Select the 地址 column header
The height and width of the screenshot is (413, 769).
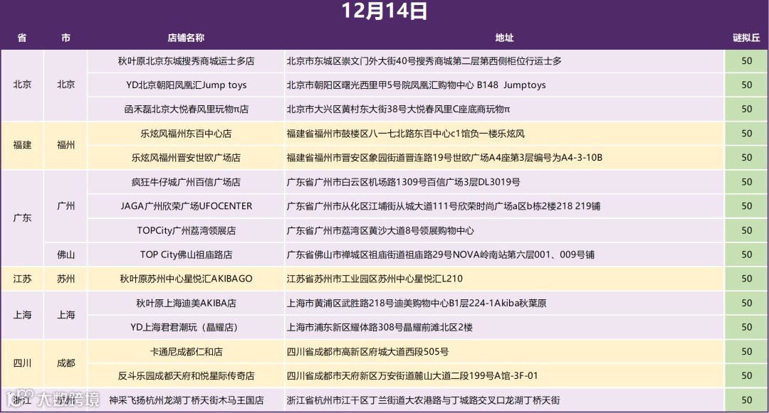[x=504, y=38]
